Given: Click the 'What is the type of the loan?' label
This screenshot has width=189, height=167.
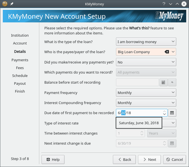Looking at the screenshot, I should (x=68, y=42).
